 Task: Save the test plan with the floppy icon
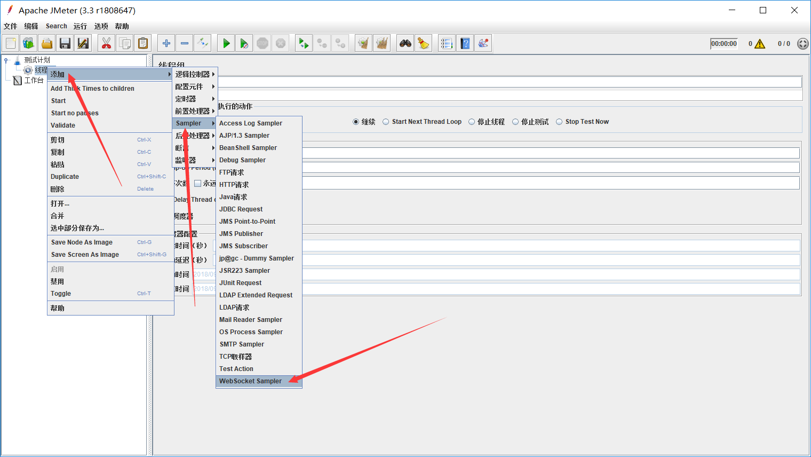(65, 43)
